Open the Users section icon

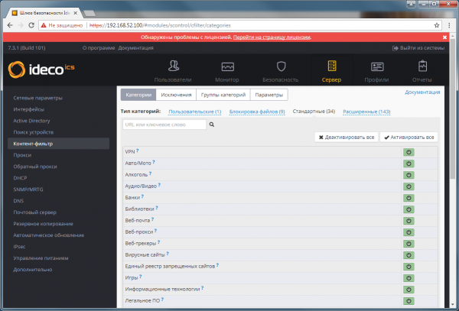tap(174, 66)
